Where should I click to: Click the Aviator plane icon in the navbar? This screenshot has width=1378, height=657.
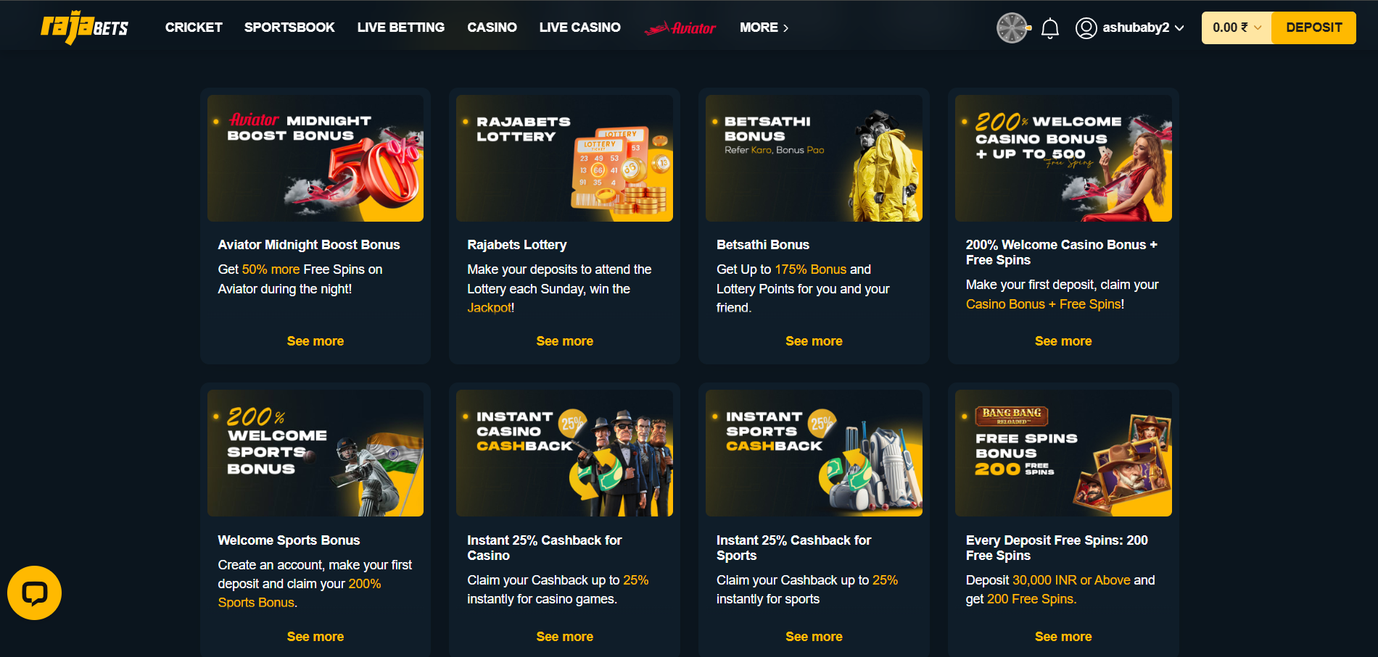tap(678, 28)
